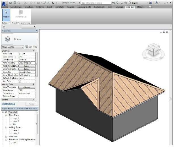The height and width of the screenshot is (147, 174).
Task: Click Edit button for Visibility/Graphics
Action: (x=27, y=66)
